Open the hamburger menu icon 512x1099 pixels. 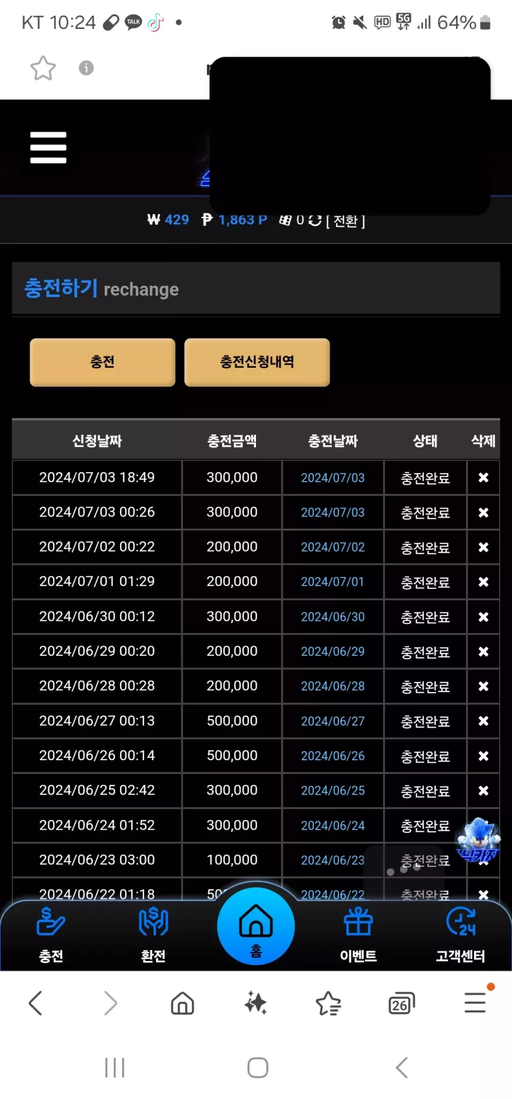(48, 148)
